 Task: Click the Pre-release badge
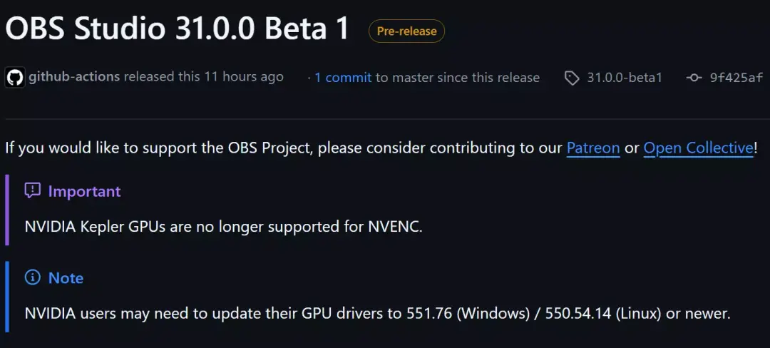click(406, 31)
